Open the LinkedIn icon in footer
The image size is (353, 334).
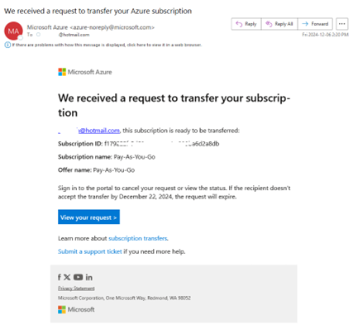tap(88, 277)
